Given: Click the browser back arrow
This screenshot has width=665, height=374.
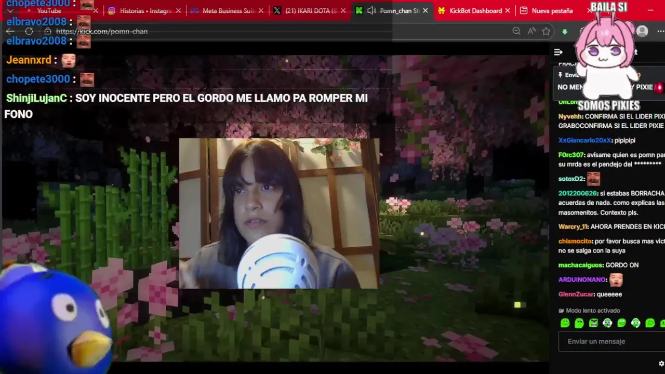Looking at the screenshot, I should [10, 31].
